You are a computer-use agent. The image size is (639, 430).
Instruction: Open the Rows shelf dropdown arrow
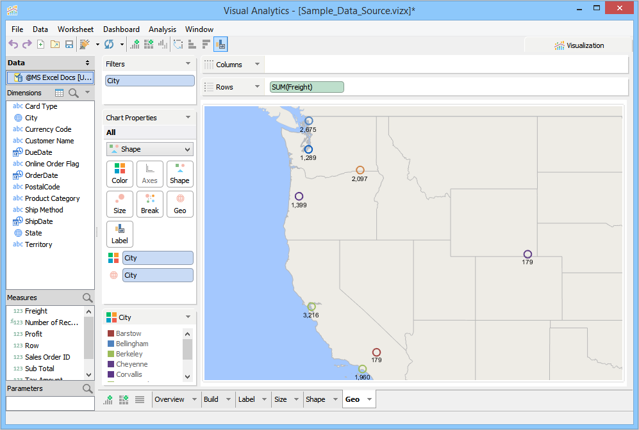(257, 87)
